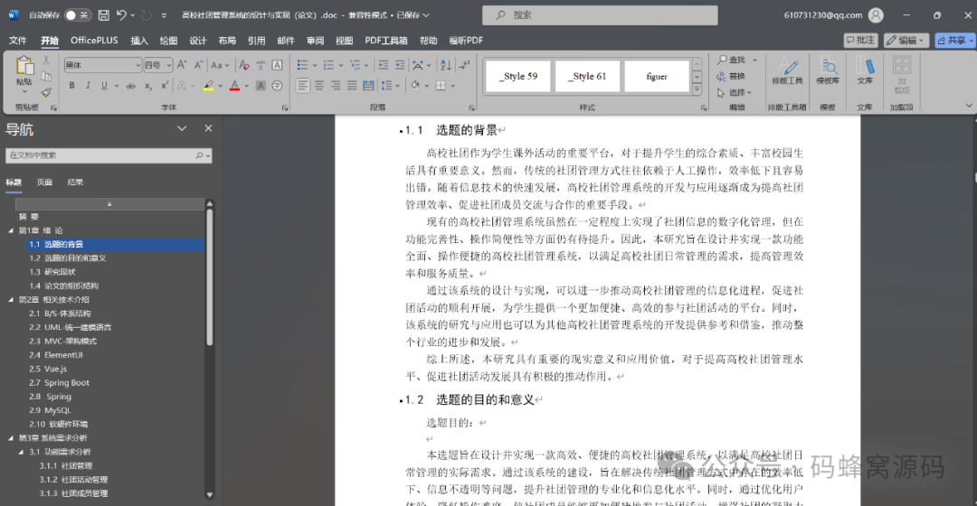Toggle Align Left paragraph alignment

tap(303, 86)
